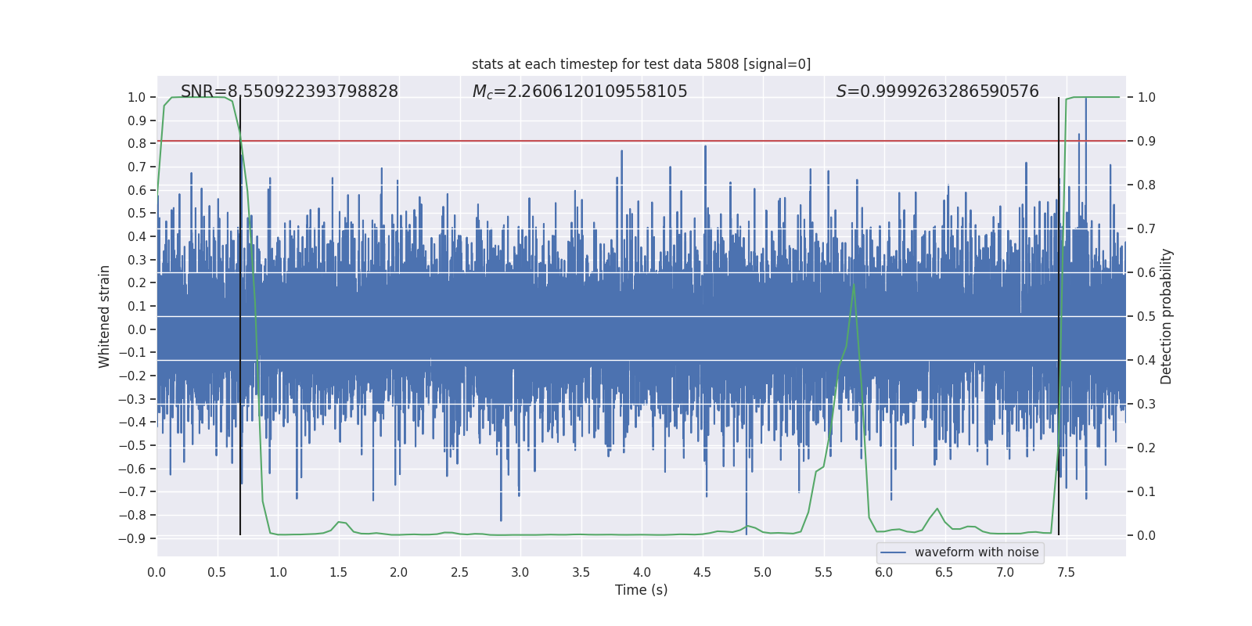Click the 0.8 tick on Whitened strain axis
This screenshot has height=626, width=1252.
coord(137,143)
